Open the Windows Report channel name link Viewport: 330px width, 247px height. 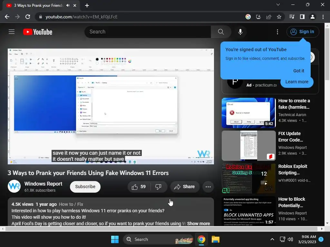click(43, 184)
